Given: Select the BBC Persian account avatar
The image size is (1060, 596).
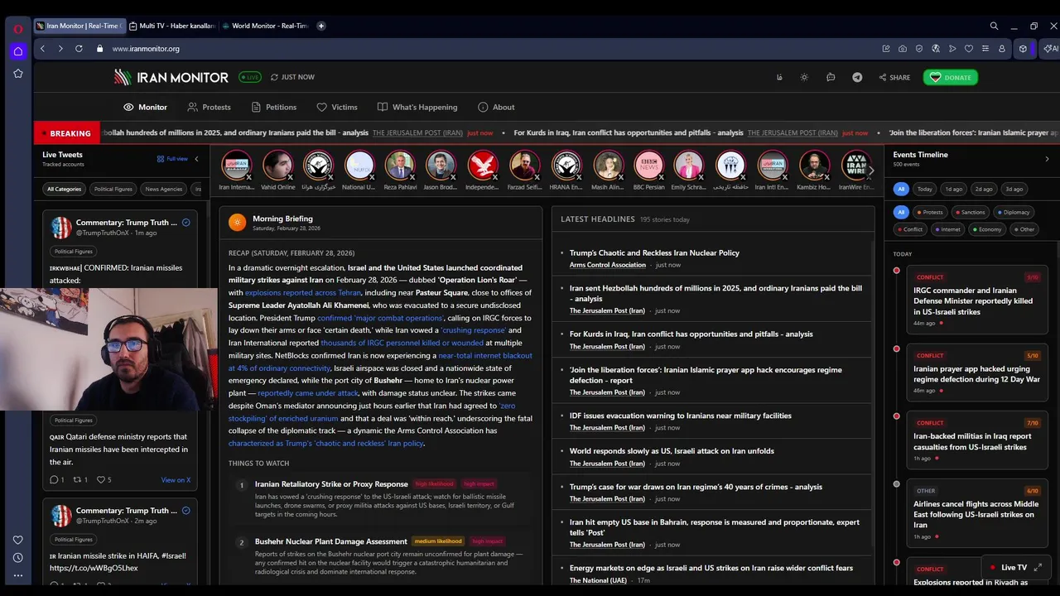Looking at the screenshot, I should click(x=648, y=166).
